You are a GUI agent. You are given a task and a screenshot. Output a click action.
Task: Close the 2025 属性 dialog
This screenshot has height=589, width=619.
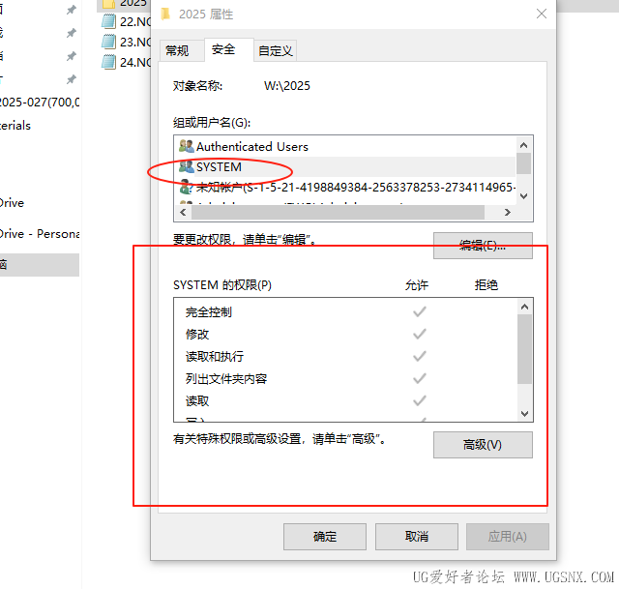(x=542, y=14)
